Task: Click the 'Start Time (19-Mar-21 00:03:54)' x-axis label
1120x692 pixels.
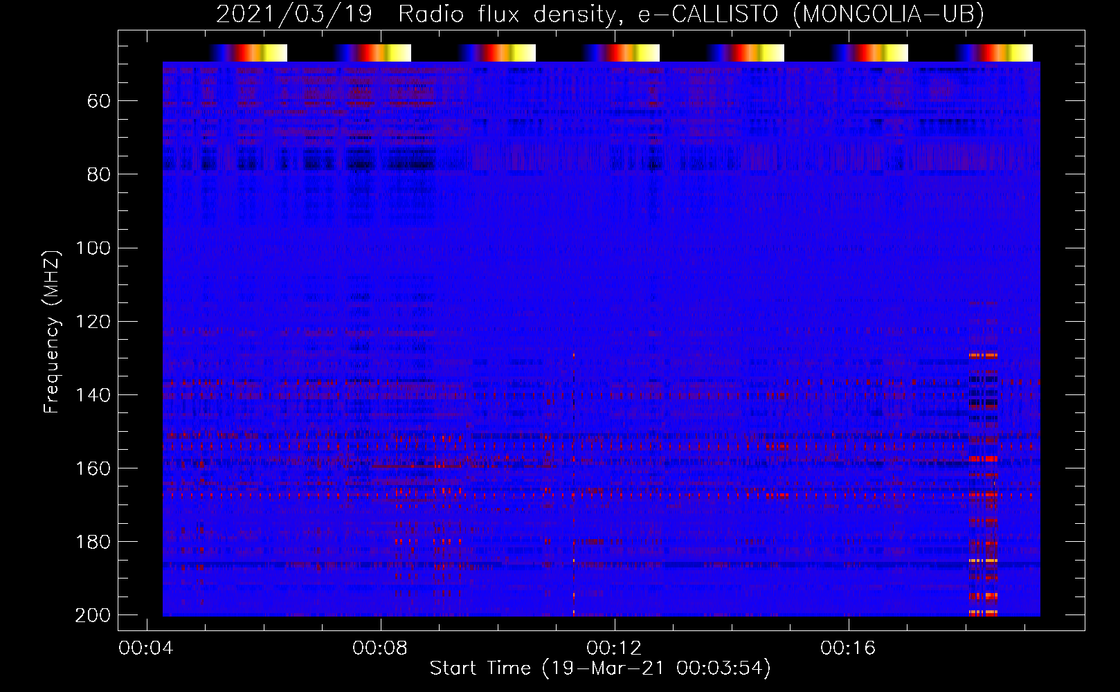Action: pyautogui.click(x=600, y=668)
